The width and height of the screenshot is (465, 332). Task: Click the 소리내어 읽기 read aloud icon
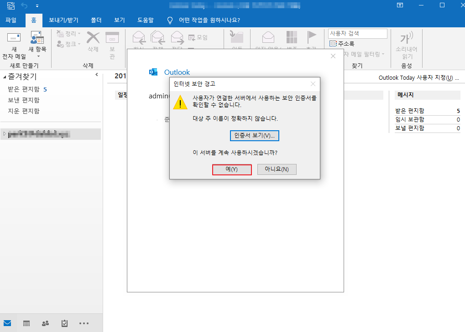click(x=407, y=37)
